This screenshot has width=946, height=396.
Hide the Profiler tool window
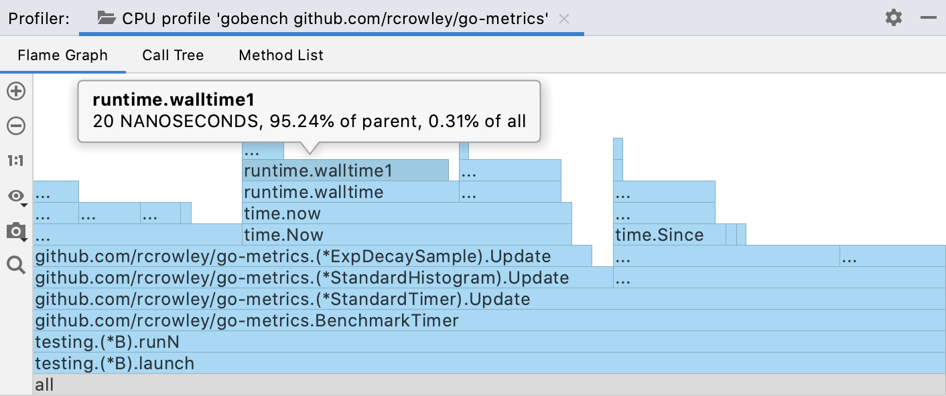(x=928, y=18)
